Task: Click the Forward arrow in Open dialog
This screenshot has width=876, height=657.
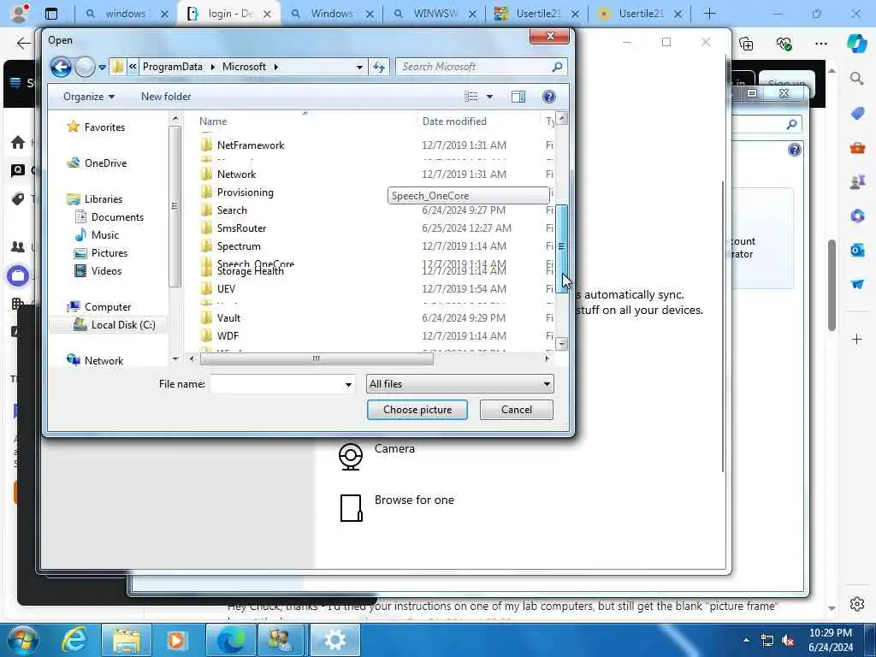Action: (x=85, y=67)
